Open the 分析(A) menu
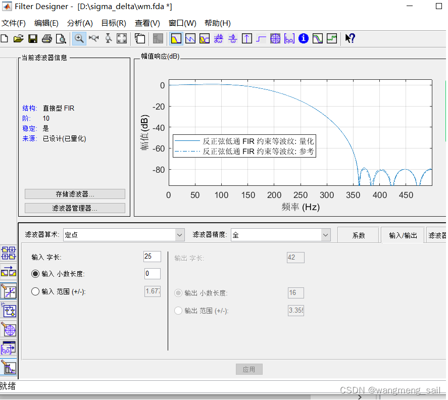Image resolution: width=448 pixels, height=400 pixels. (x=80, y=23)
